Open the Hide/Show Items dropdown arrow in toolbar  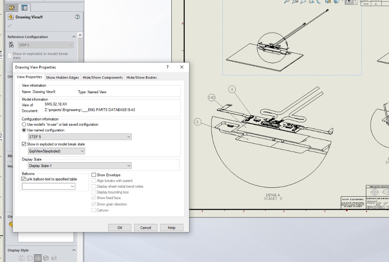(355, 2)
